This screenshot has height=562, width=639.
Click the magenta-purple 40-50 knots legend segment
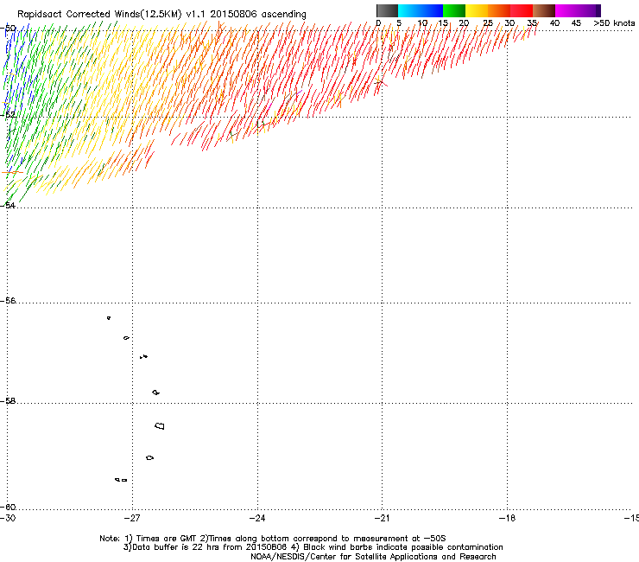click(578, 10)
